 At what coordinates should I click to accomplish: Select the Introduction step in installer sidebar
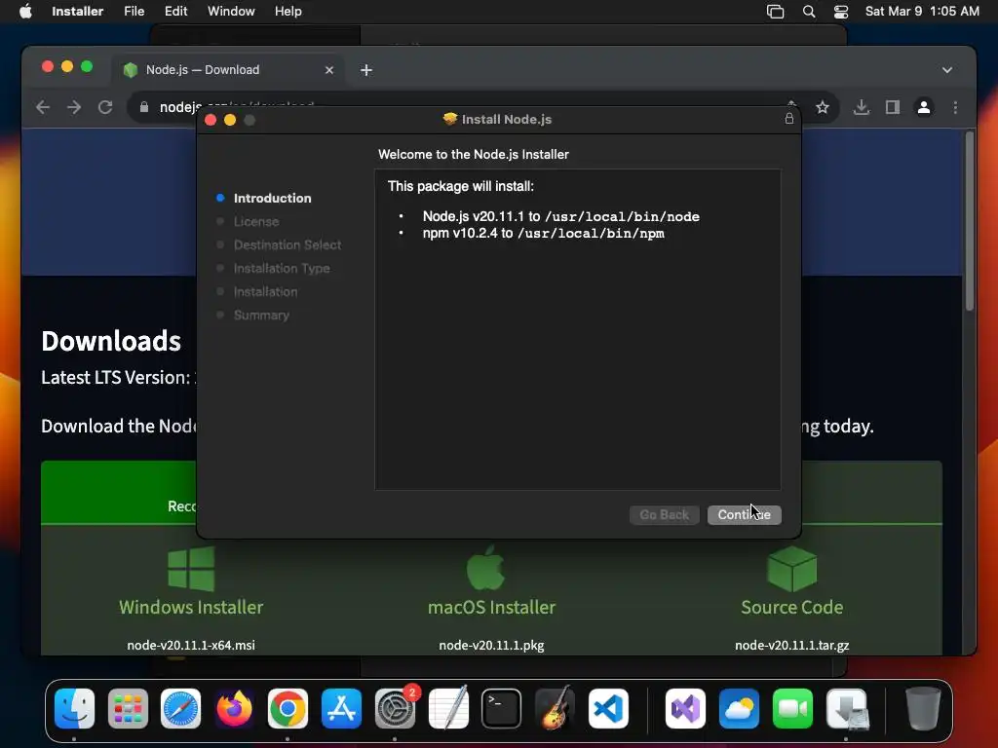click(273, 198)
